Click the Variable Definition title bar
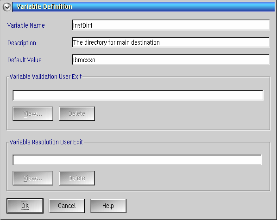The height and width of the screenshot is (220, 277). tap(144, 6)
